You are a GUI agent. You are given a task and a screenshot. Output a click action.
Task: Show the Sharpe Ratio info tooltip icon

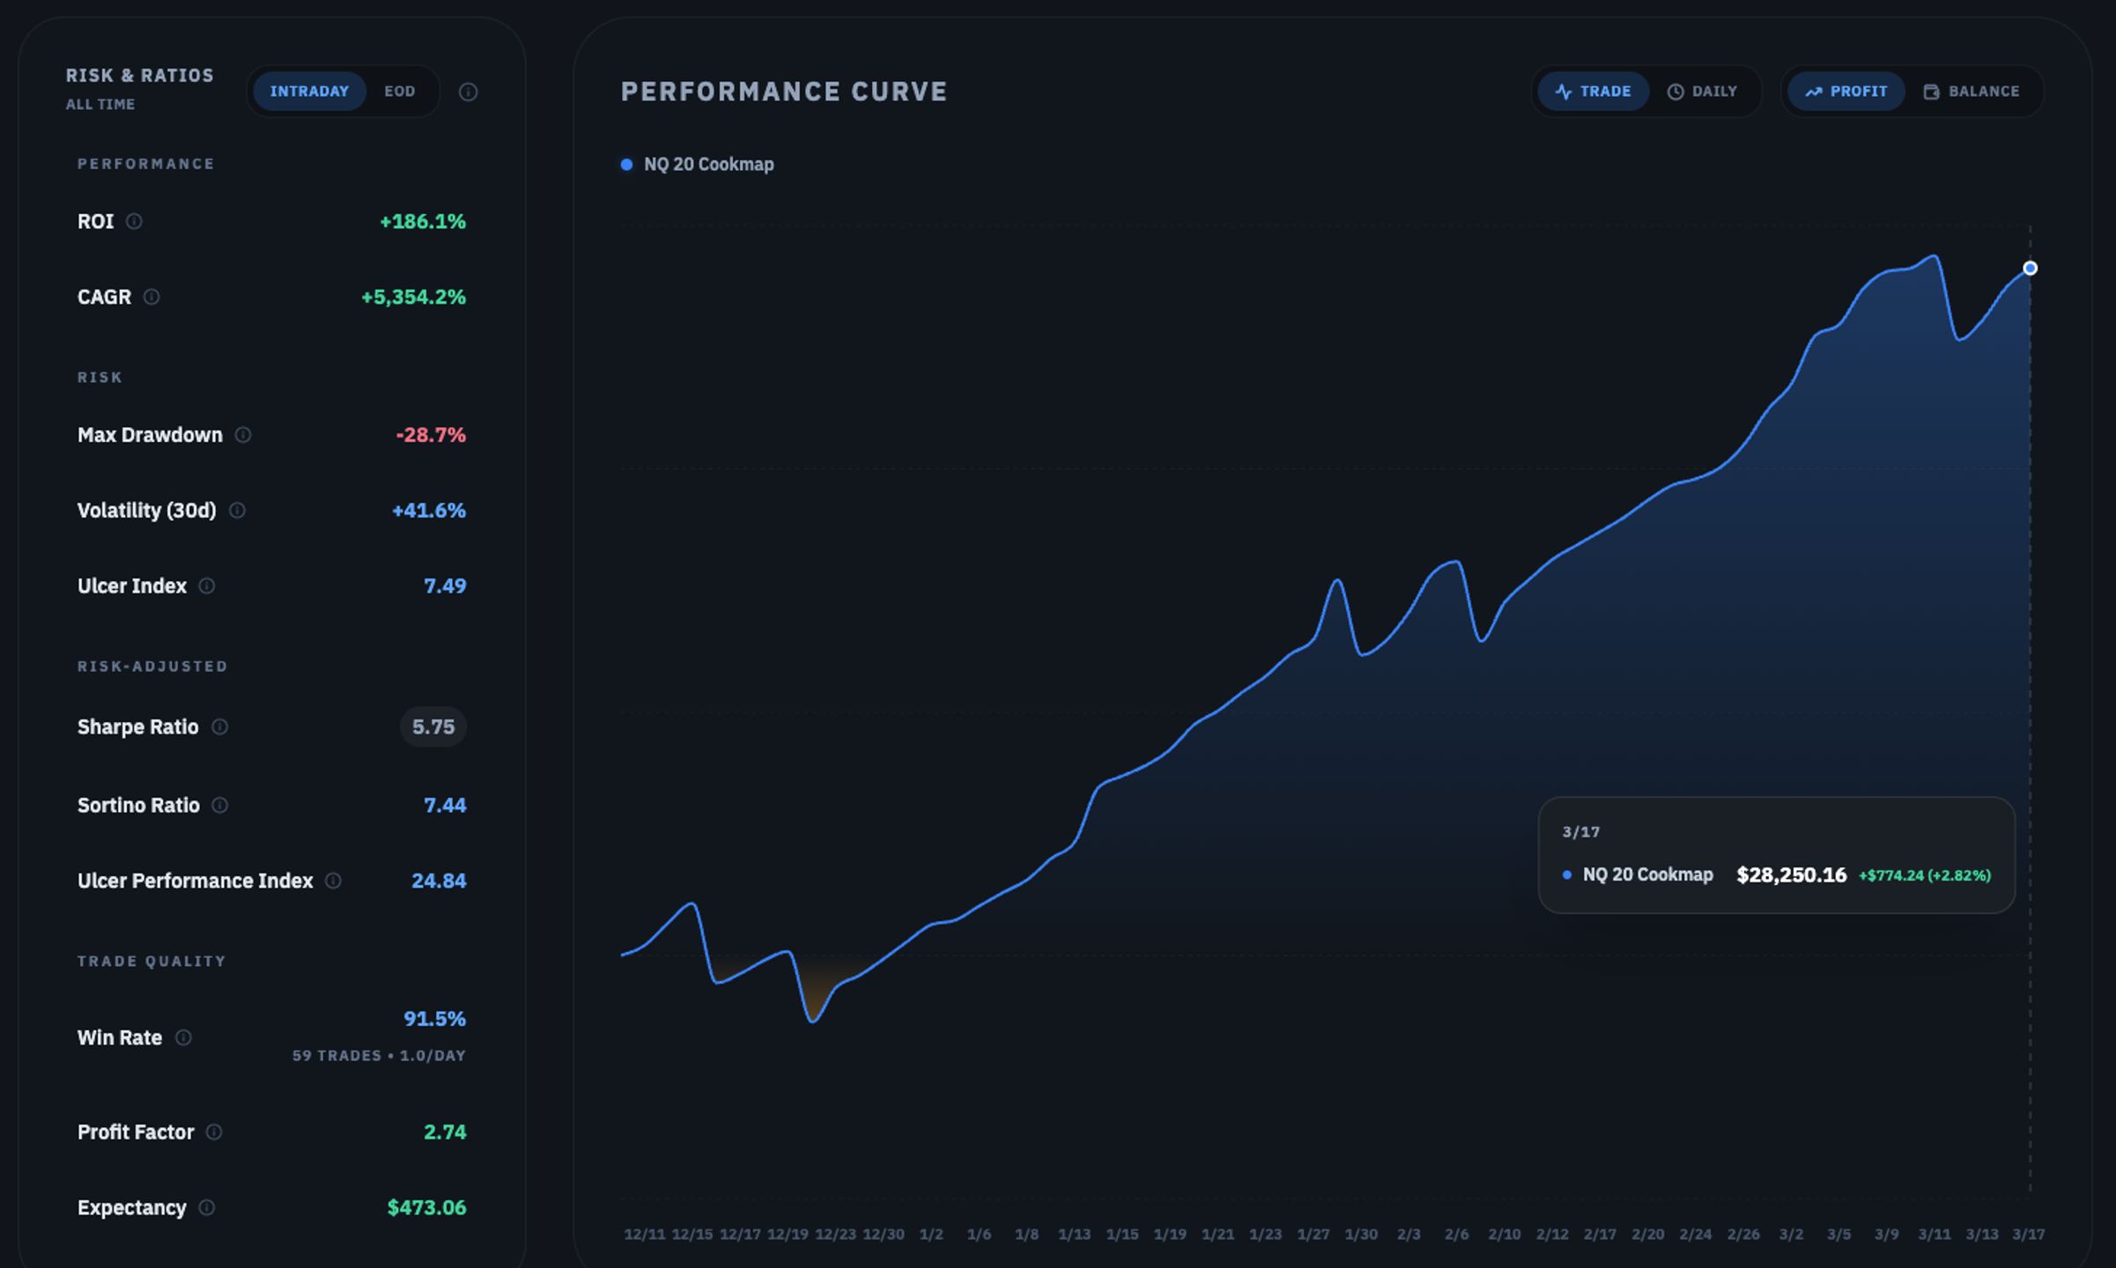point(220,727)
